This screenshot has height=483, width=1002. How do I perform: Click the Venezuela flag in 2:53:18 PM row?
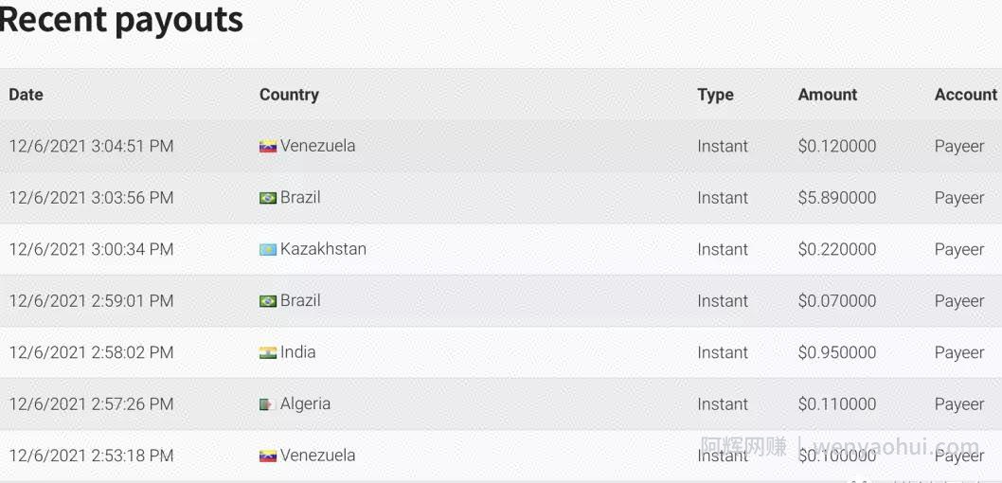point(268,456)
